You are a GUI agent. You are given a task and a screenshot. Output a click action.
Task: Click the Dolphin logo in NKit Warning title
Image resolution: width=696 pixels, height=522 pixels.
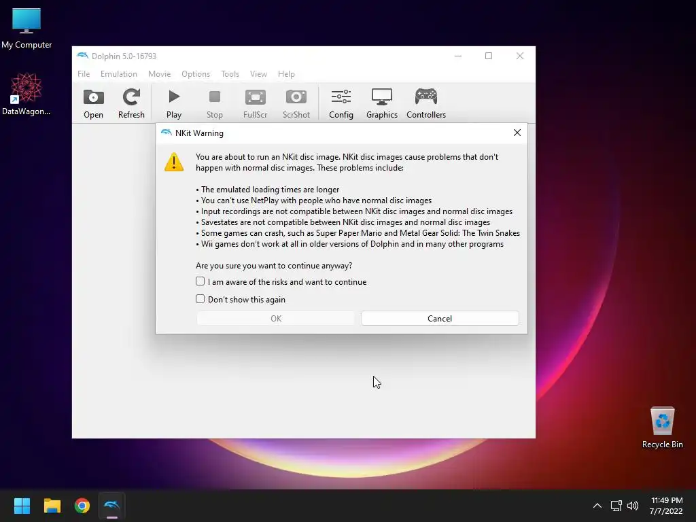click(166, 133)
